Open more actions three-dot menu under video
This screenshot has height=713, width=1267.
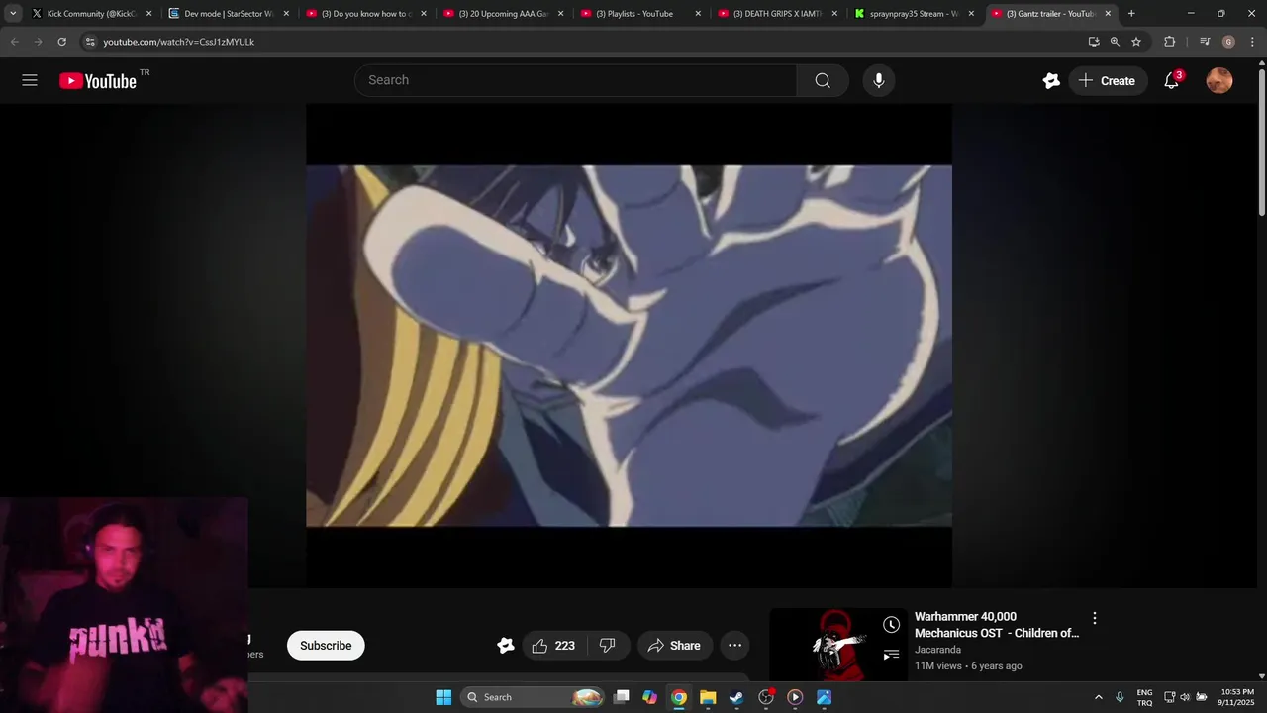pyautogui.click(x=734, y=646)
